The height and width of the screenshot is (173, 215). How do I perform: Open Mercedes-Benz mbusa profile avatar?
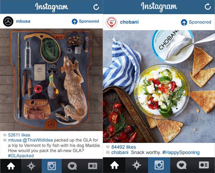(x=8, y=21)
